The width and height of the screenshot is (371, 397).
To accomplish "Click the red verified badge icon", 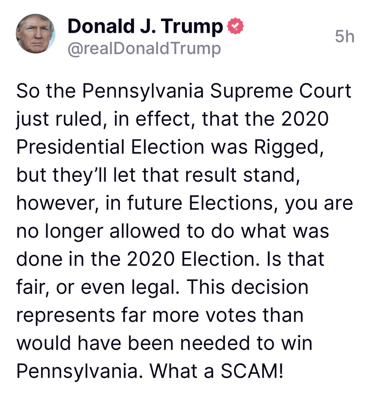I will [x=235, y=26].
